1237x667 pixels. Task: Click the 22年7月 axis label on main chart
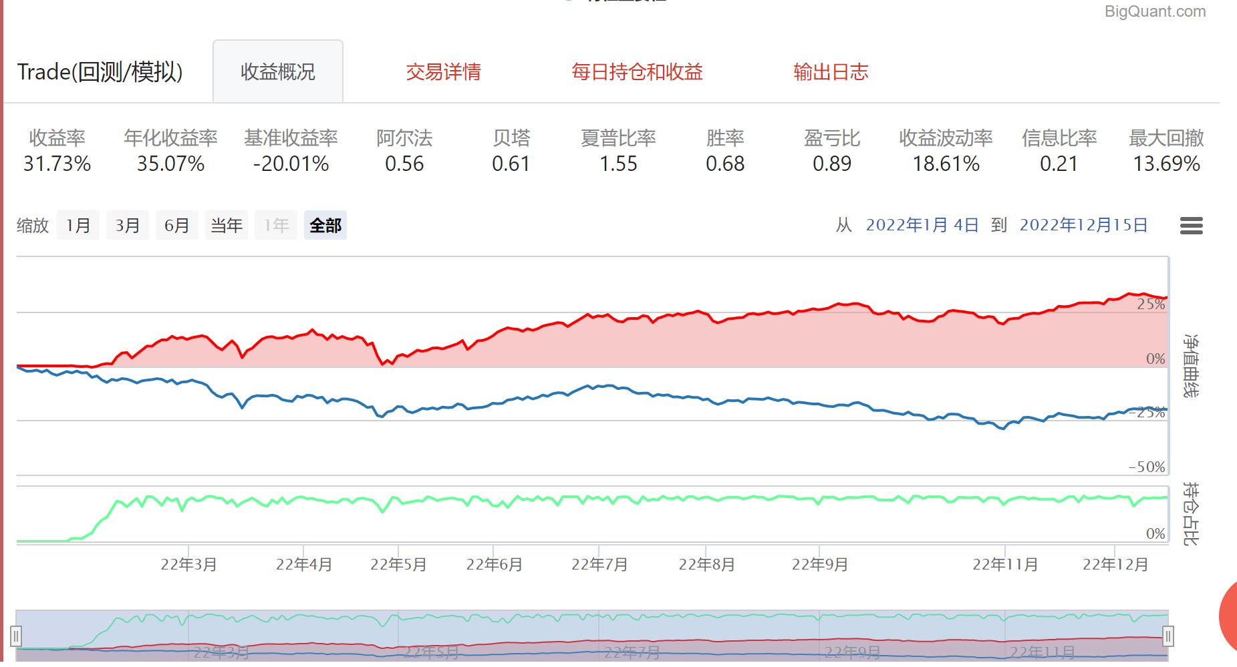[x=600, y=565]
